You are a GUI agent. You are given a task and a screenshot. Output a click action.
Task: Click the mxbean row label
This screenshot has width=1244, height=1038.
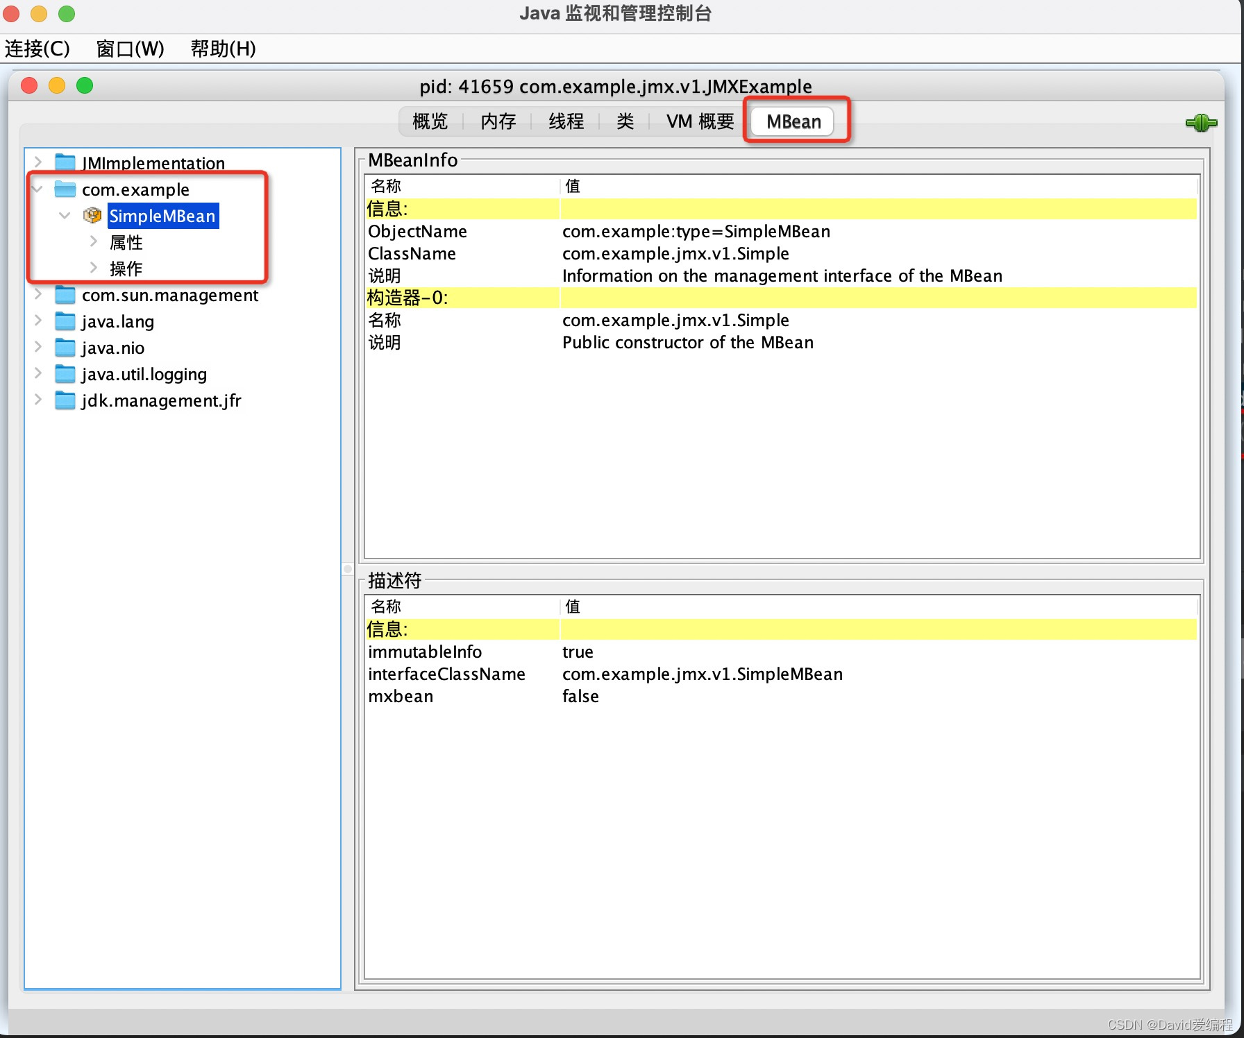(401, 696)
